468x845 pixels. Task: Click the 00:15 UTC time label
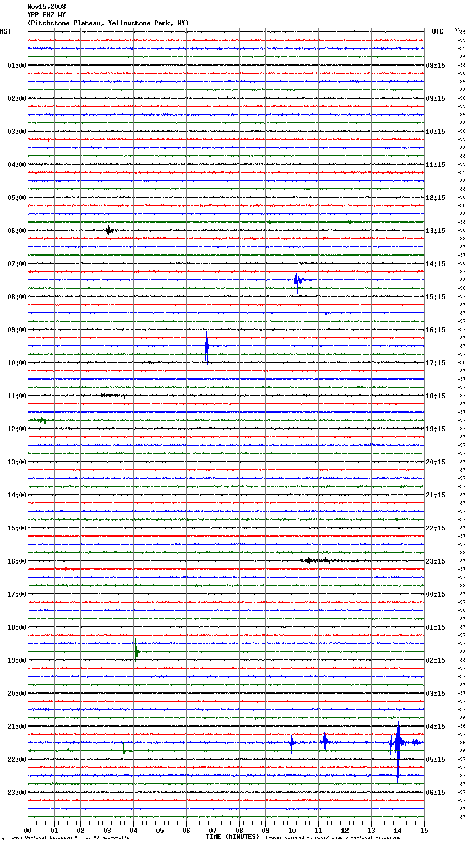click(436, 594)
